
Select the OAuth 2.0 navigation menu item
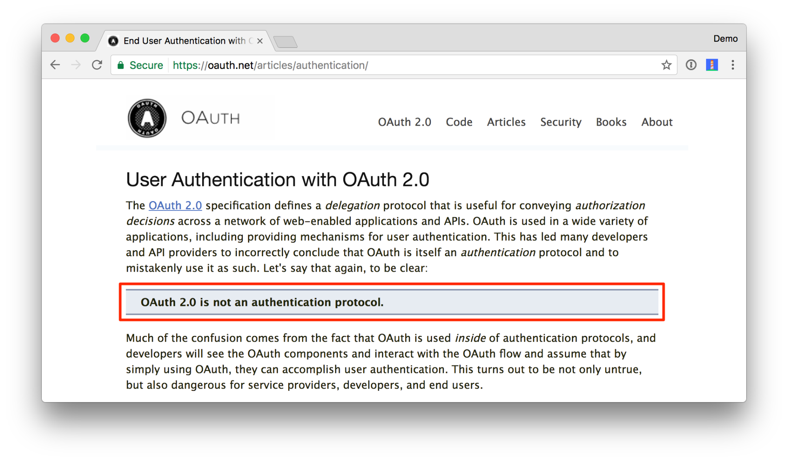405,122
